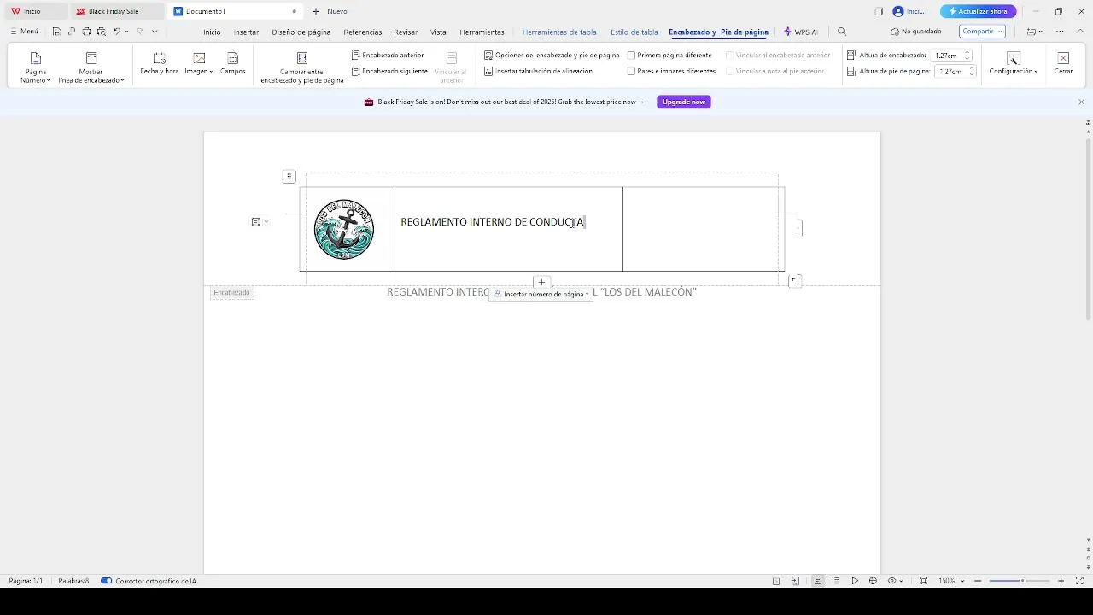
Task: Click the web layout globe icon
Action: [x=873, y=581]
